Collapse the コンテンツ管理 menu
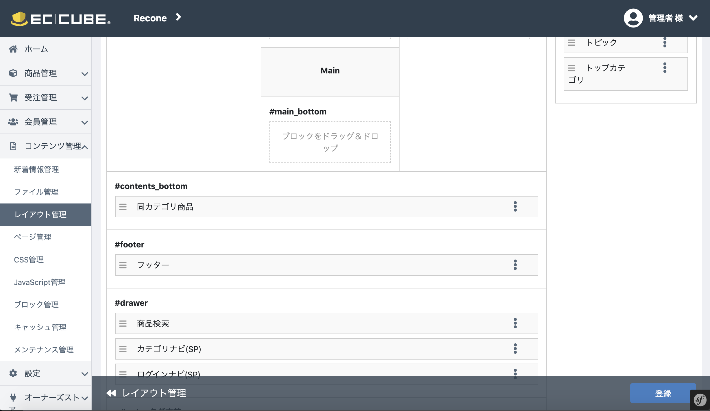The height and width of the screenshot is (411, 710). pyautogui.click(x=46, y=146)
